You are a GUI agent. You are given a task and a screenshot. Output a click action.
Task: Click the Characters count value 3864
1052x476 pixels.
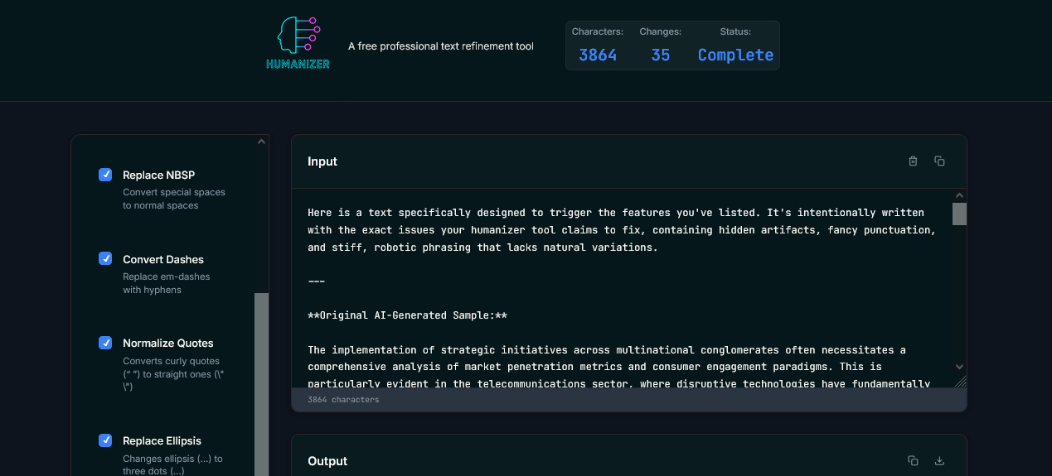point(598,55)
